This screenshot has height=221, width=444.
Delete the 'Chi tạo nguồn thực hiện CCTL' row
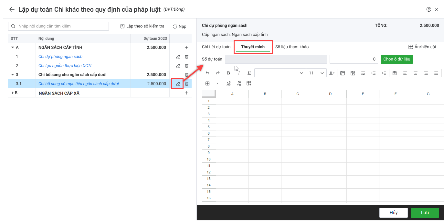click(x=186, y=66)
